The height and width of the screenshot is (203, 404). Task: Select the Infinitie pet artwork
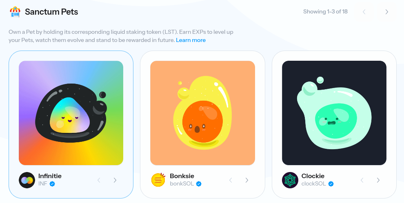[x=71, y=113]
